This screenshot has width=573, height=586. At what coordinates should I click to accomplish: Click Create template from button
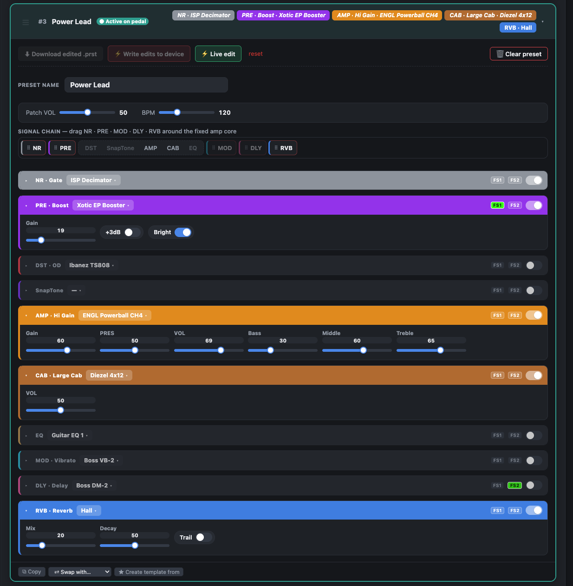tap(149, 572)
